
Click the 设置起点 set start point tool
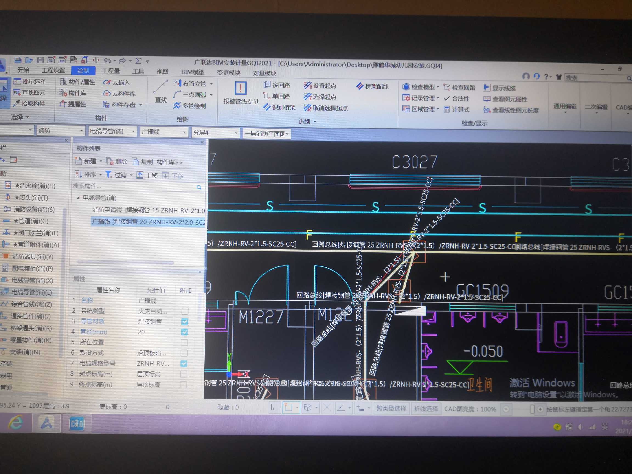320,85
